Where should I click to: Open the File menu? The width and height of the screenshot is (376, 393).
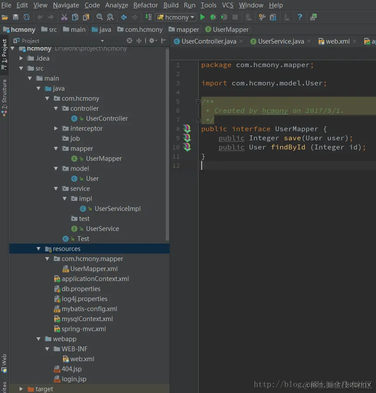6,5
